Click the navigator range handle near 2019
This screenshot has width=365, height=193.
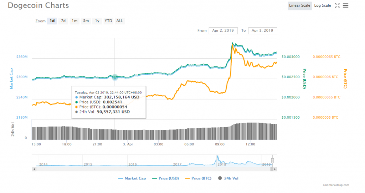[x=272, y=161]
